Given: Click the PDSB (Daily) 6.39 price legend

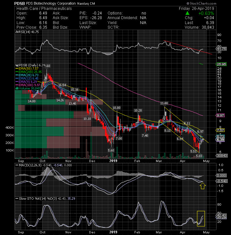Looking at the screenshot, I should [x=30, y=65].
